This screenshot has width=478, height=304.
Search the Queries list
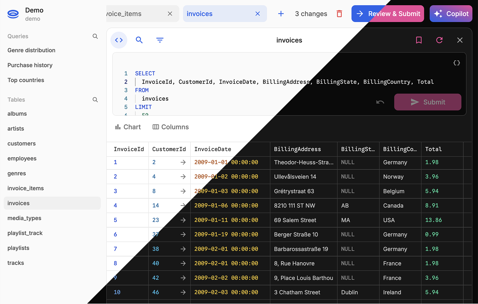95,36
